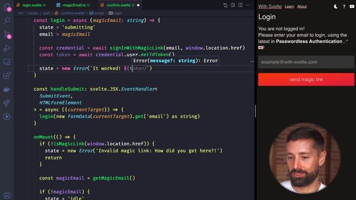Open the Live Share arrow icon
The height and width of the screenshot is (200, 356).
7,103
